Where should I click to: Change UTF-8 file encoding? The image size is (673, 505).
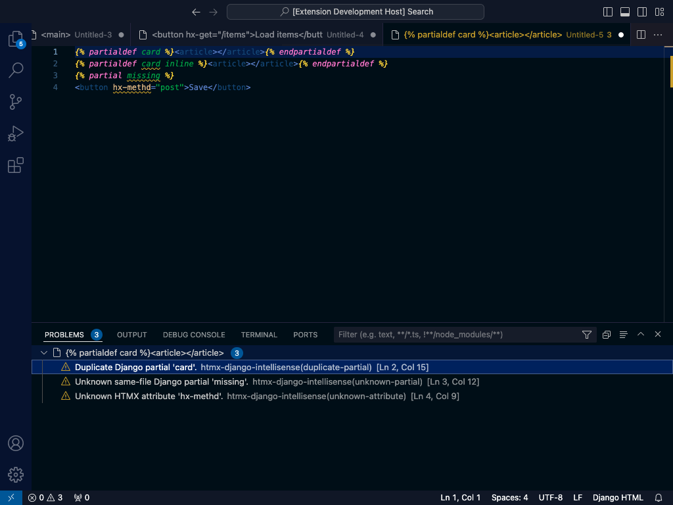click(x=551, y=498)
